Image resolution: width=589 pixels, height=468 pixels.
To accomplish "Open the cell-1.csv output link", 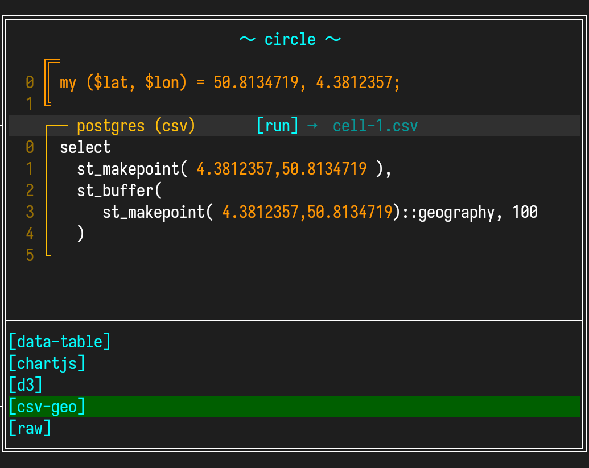I will (375, 126).
